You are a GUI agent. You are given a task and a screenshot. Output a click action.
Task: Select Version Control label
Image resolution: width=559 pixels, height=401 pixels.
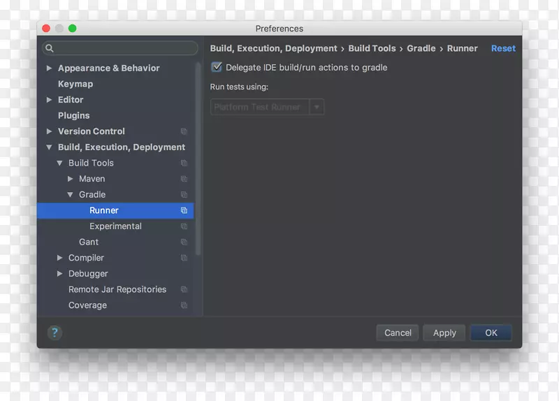(92, 131)
